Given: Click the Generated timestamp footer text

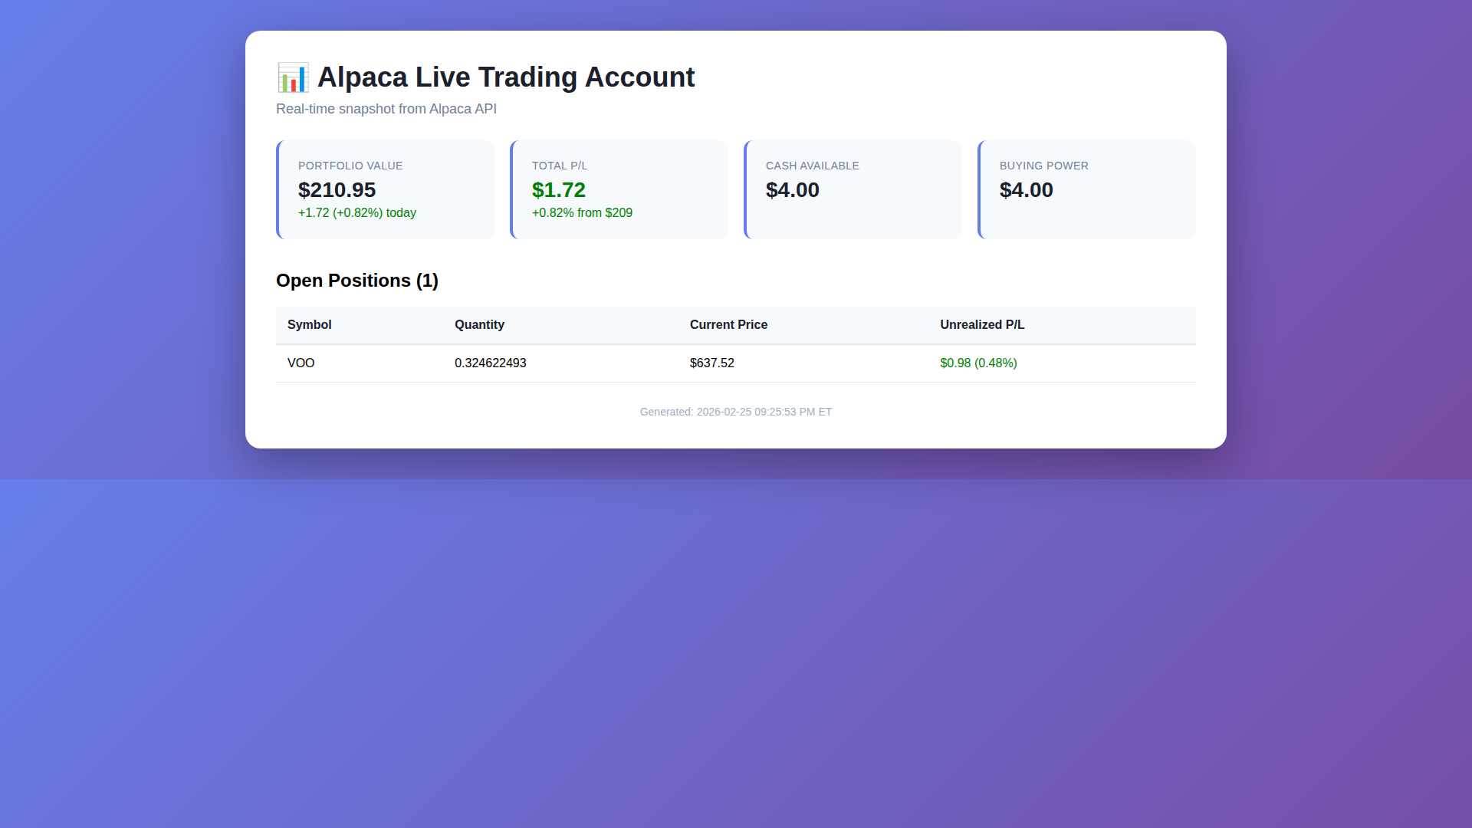Looking at the screenshot, I should (x=735, y=412).
